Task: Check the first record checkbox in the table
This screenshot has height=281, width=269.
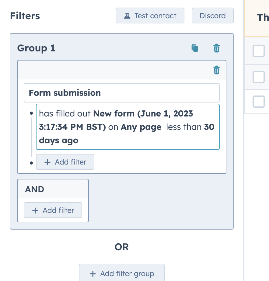Action: coord(259,51)
